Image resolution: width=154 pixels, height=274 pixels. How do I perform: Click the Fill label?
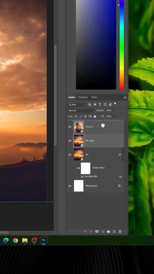click(103, 116)
